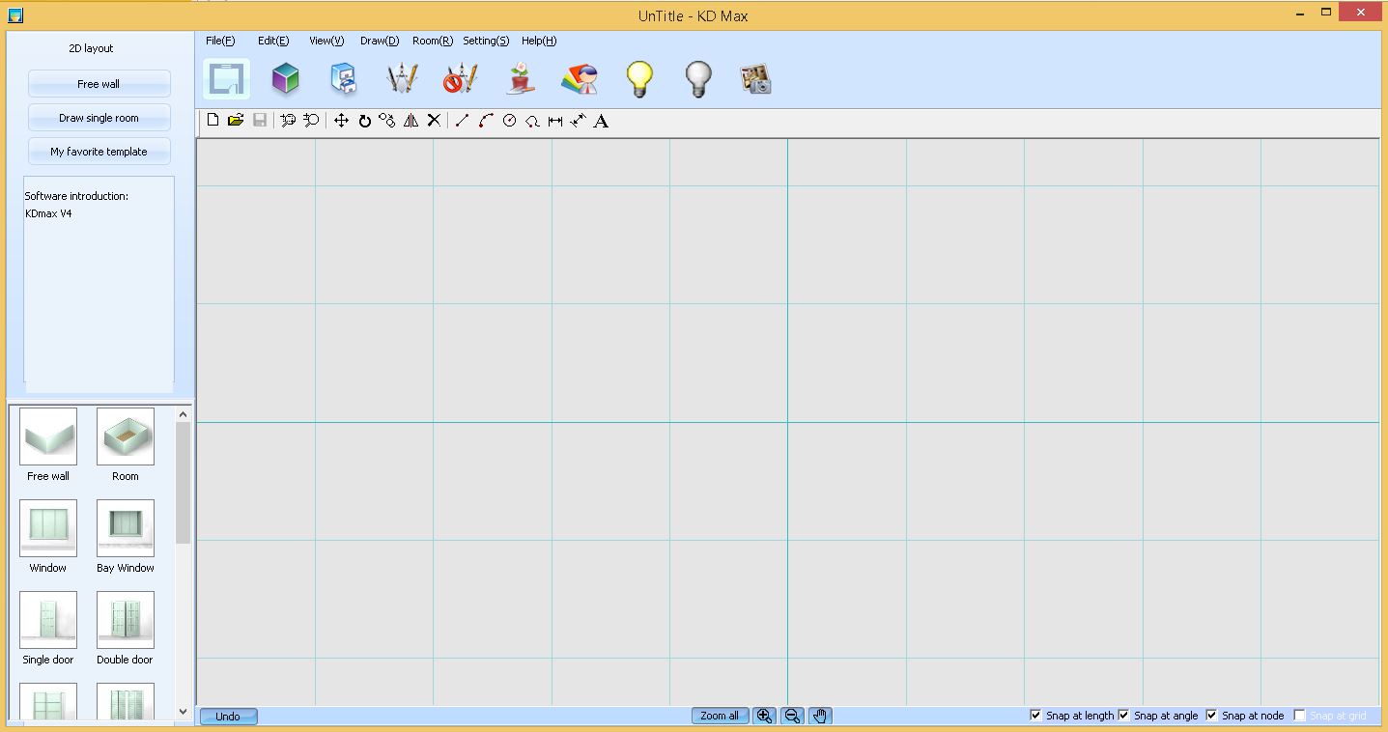Toggle Snap at grid checkbox
Image resolution: width=1388 pixels, height=732 pixels.
1299,716
